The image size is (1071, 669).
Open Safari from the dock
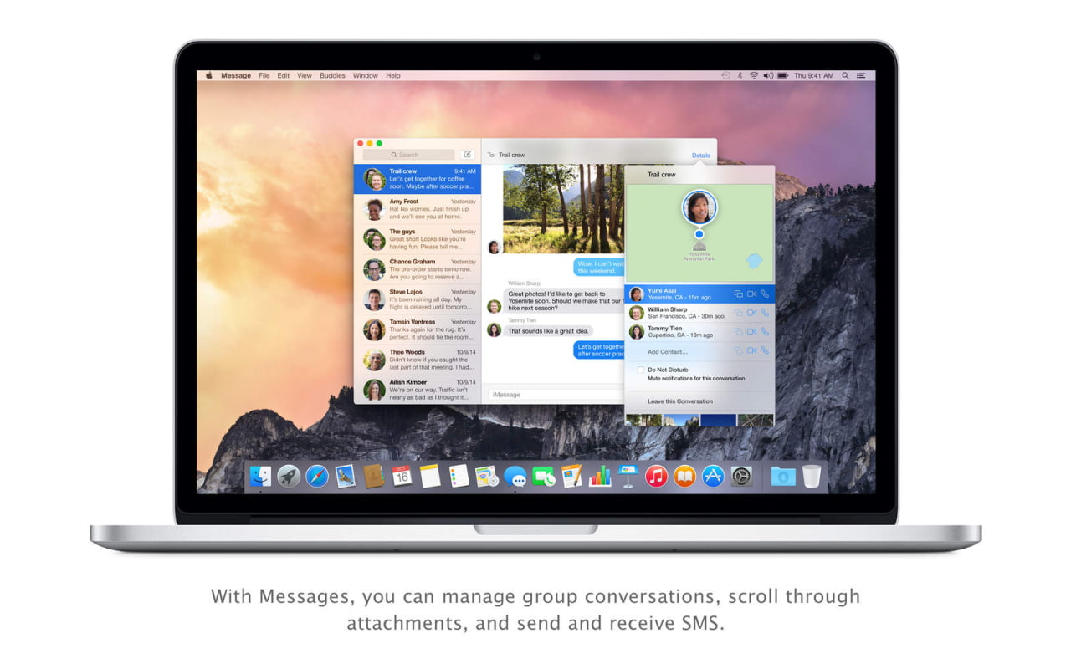pyautogui.click(x=317, y=477)
